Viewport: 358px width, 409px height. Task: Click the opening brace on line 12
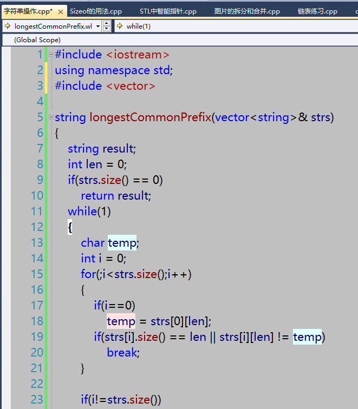coord(70,227)
